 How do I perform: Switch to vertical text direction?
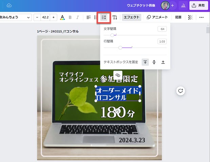pos(115,17)
